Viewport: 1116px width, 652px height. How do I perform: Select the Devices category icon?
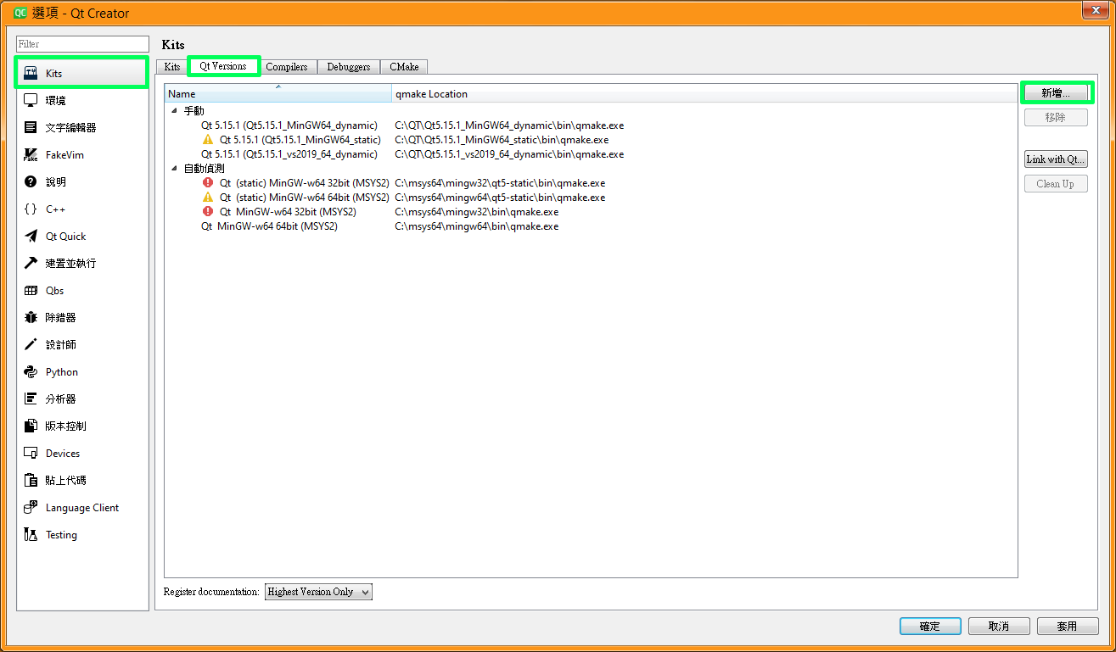31,454
